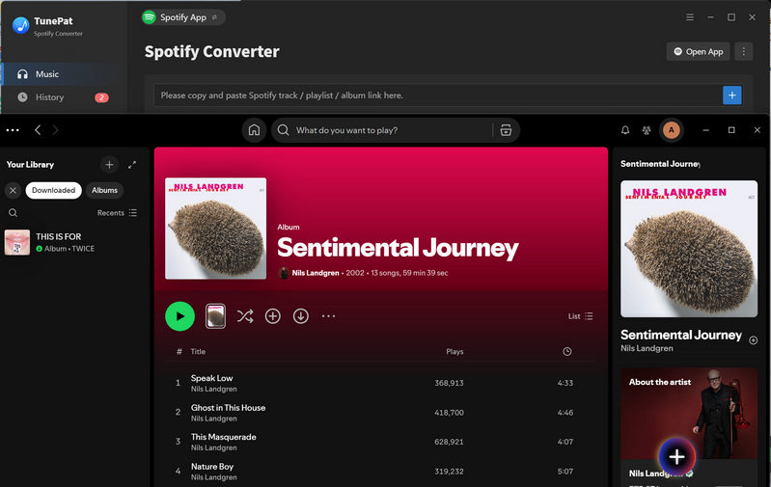Screen dimensions: 771x487
Task: Click the small album preview icon beside play
Action: coord(215,316)
